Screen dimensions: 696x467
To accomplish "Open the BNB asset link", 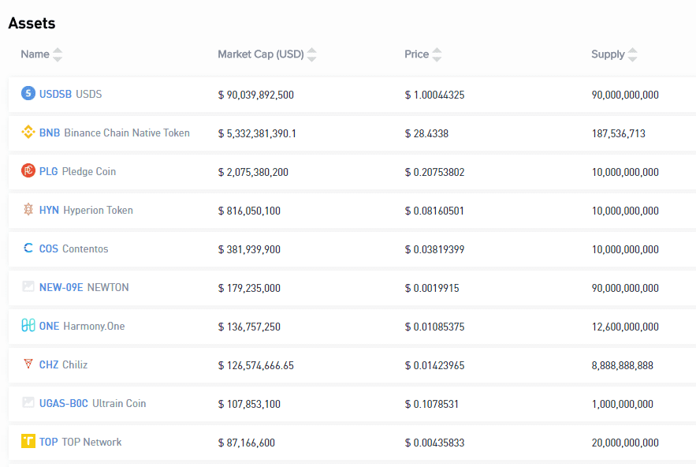I will click(50, 133).
